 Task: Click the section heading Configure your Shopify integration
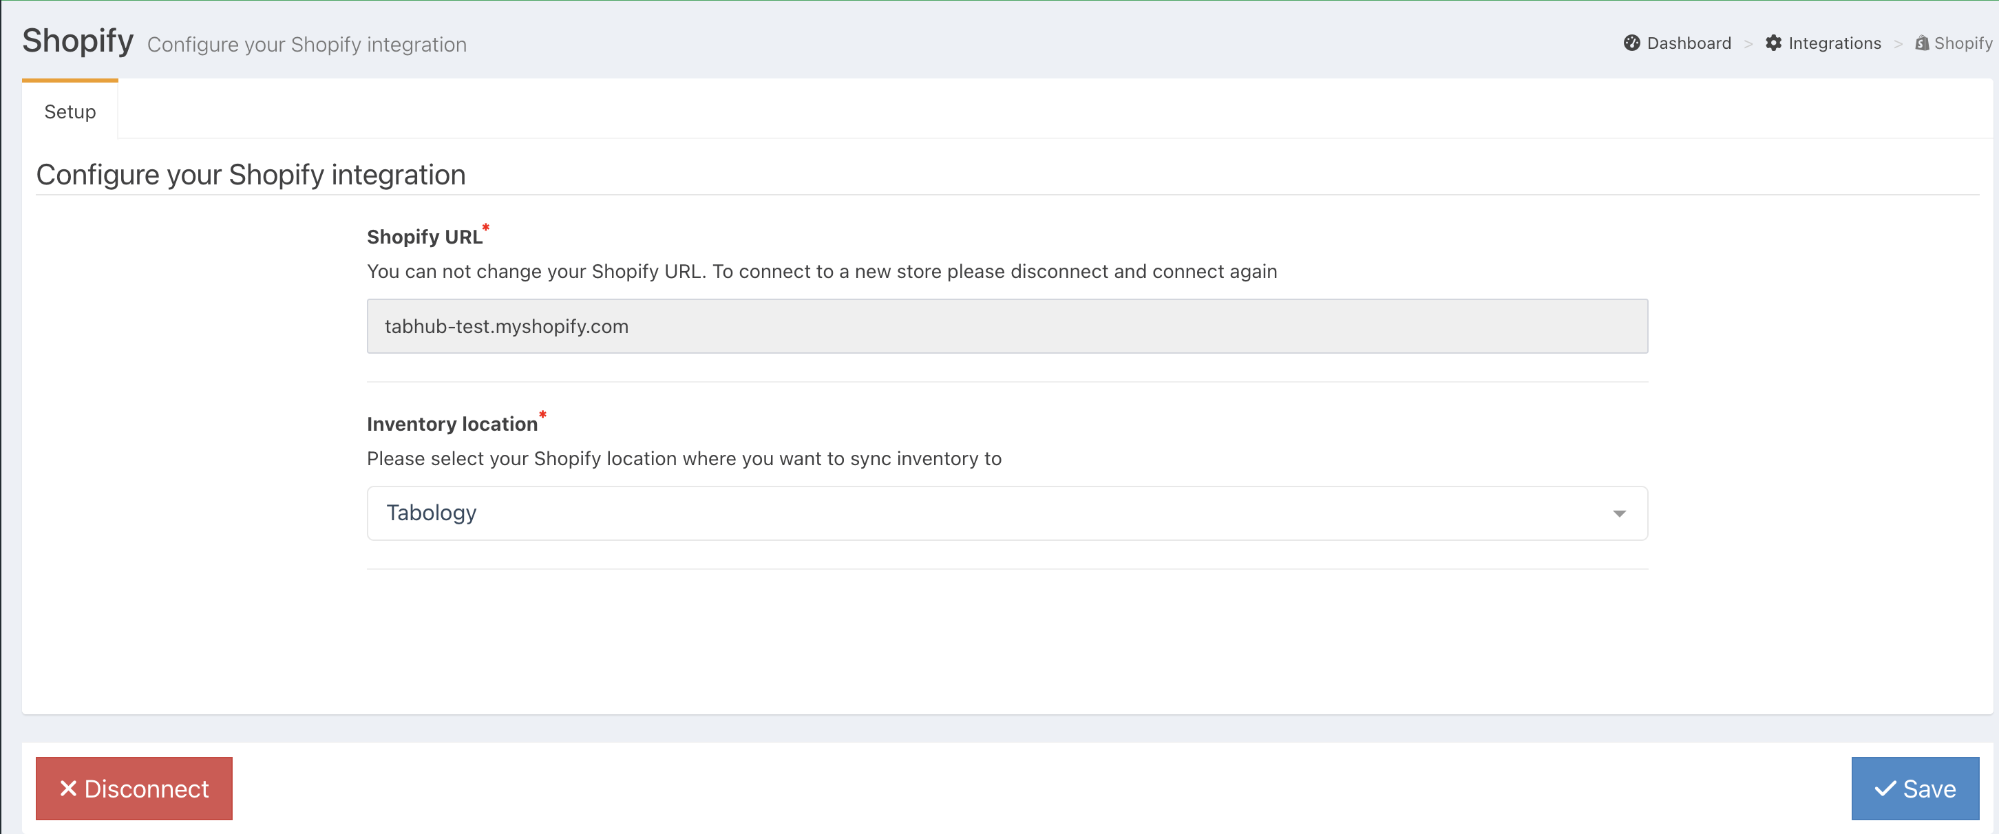click(251, 175)
